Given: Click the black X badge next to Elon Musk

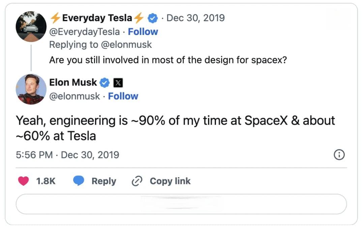Looking at the screenshot, I should (118, 83).
